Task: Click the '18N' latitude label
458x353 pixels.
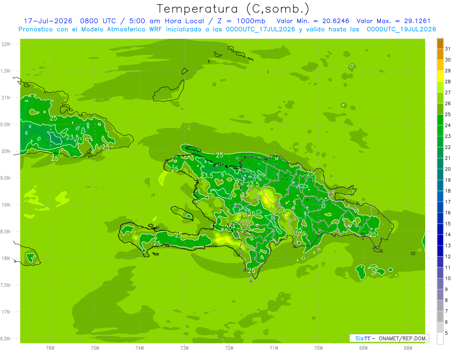Action: [x=5, y=258]
